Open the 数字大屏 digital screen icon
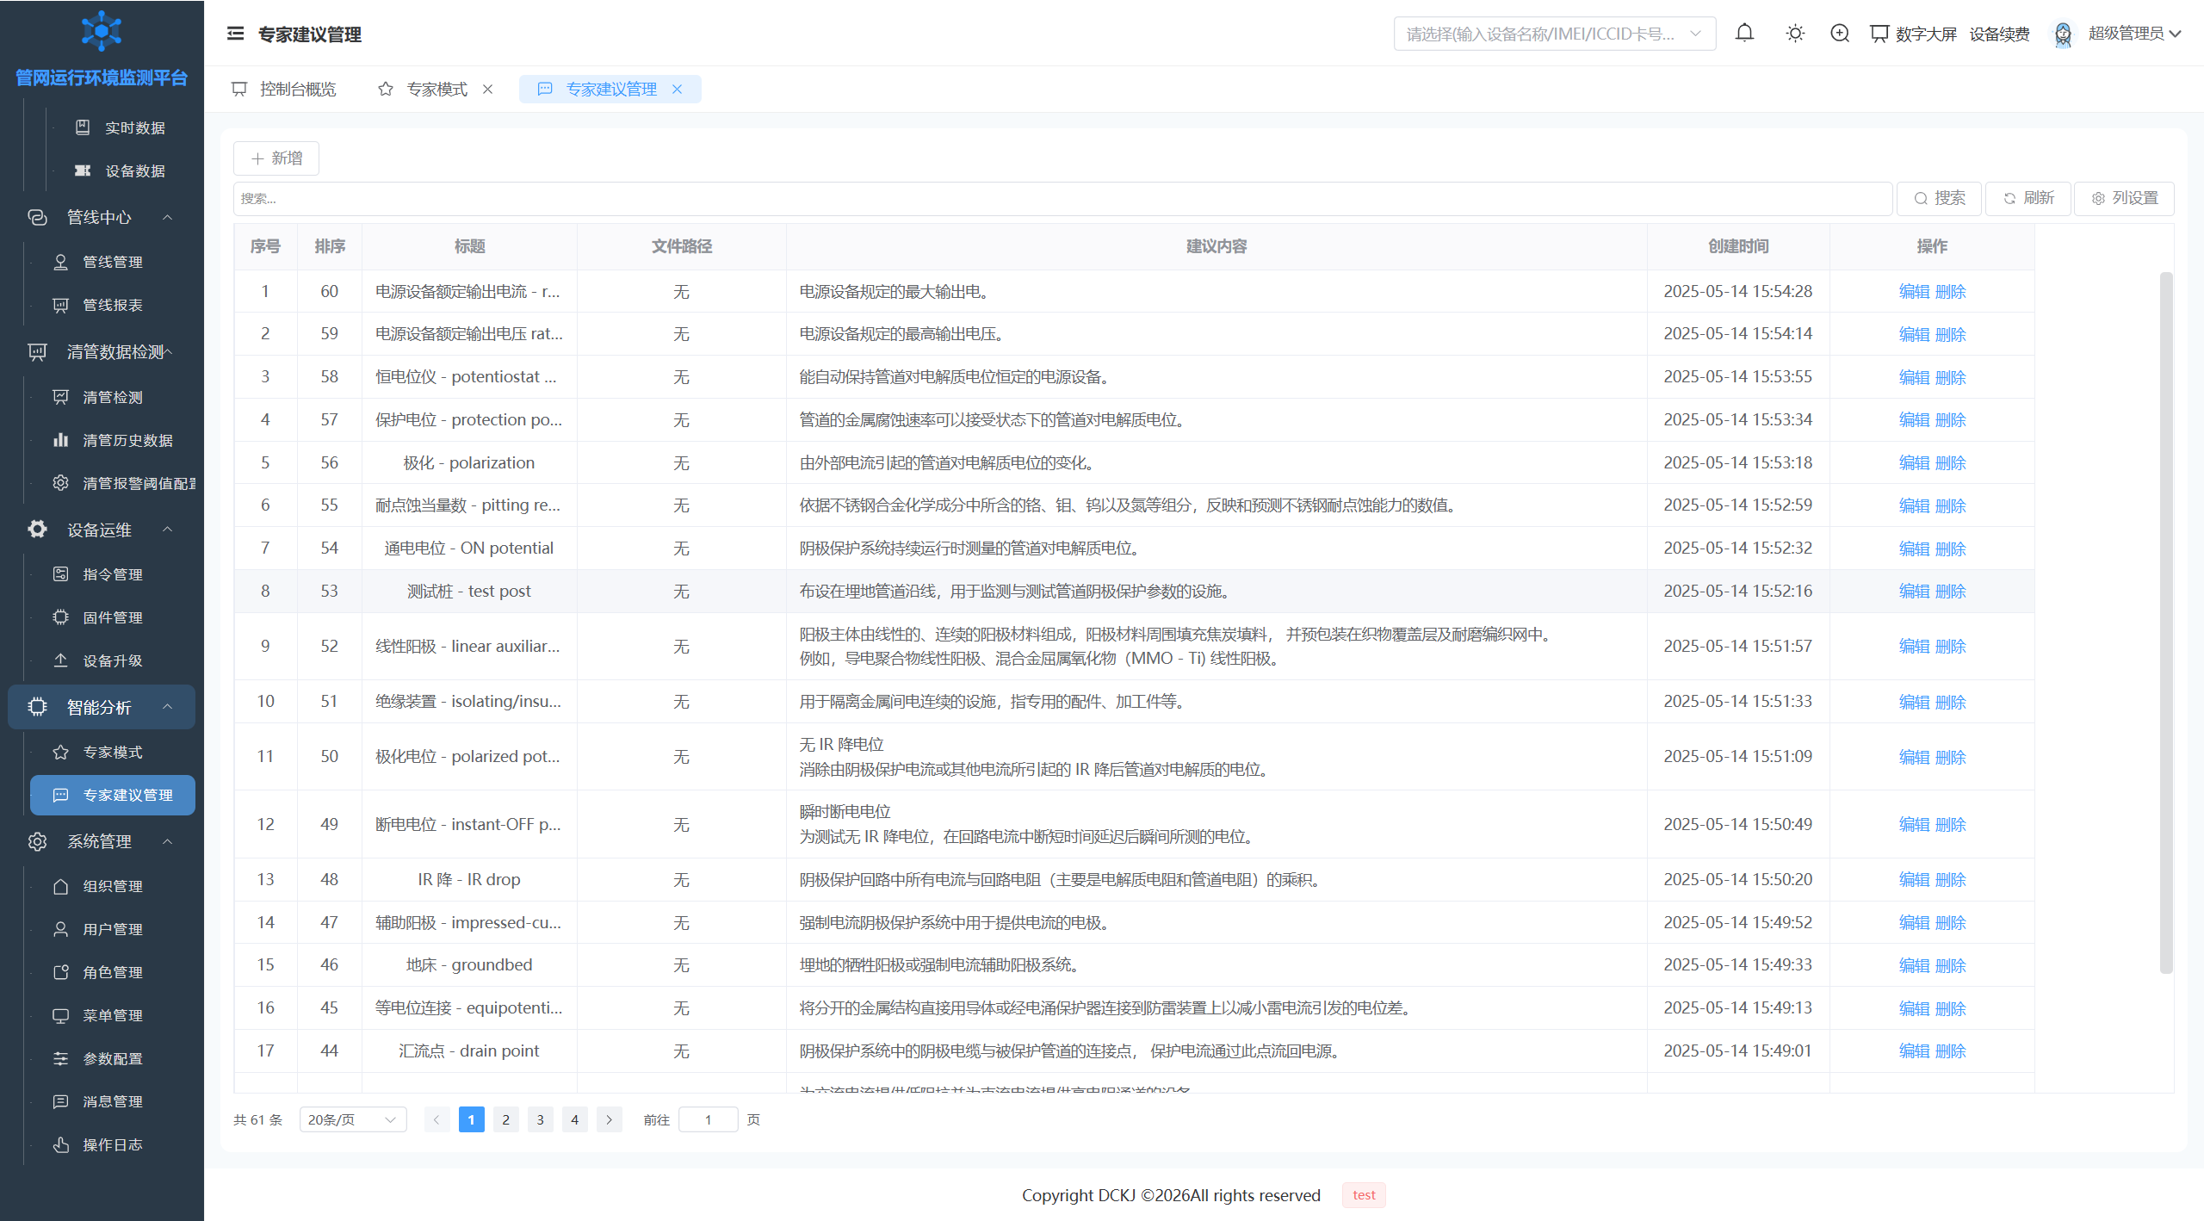The width and height of the screenshot is (2204, 1221). pos(1879,34)
